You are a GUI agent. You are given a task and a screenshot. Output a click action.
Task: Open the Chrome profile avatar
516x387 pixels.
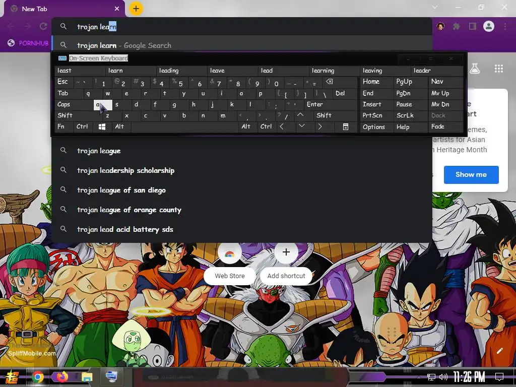489,26
